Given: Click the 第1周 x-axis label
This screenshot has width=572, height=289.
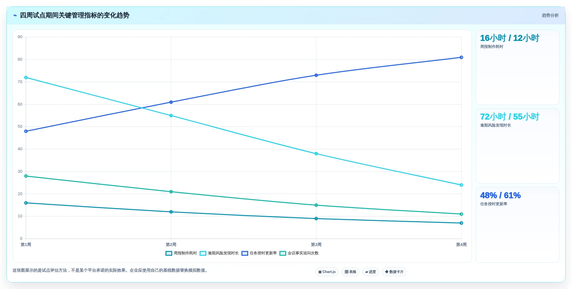Looking at the screenshot, I should 26,245.
